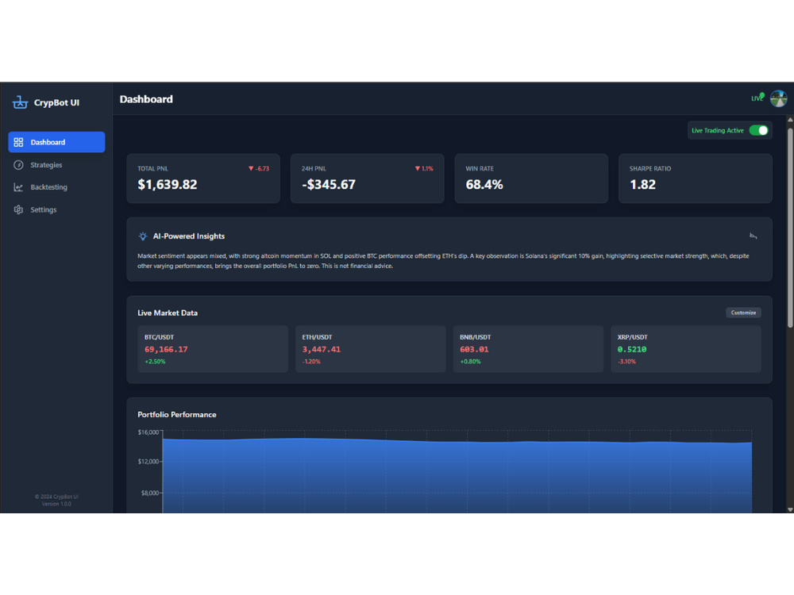Click the +0.80% change under BNB/USDT

pos(470,362)
